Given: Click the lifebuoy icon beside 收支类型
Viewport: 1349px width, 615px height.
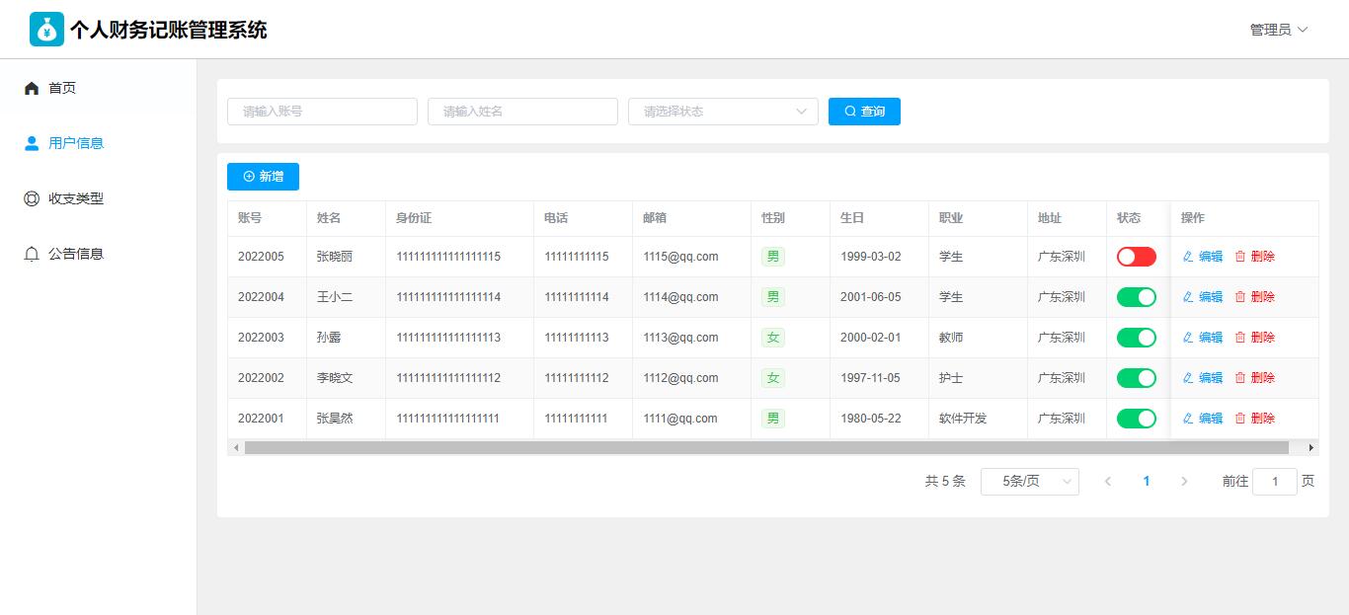Looking at the screenshot, I should point(32,198).
